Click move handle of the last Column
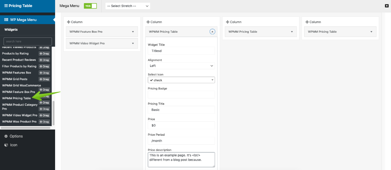Screen dimensions: 391x170 point(307,22)
